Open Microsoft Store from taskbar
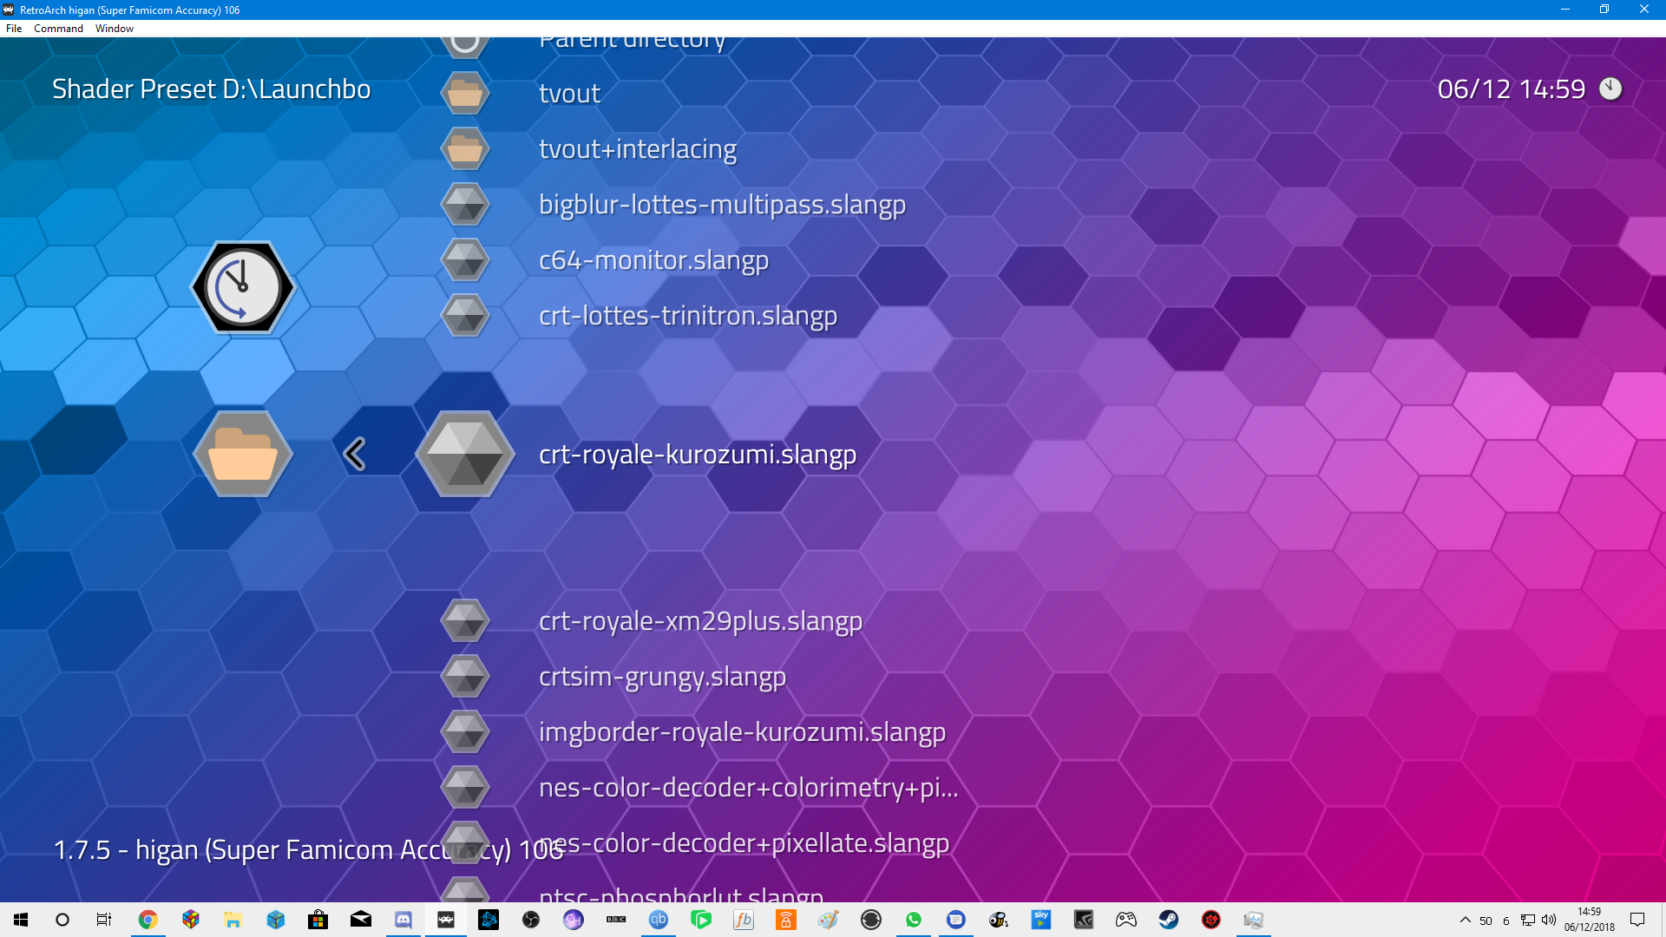 point(318,920)
